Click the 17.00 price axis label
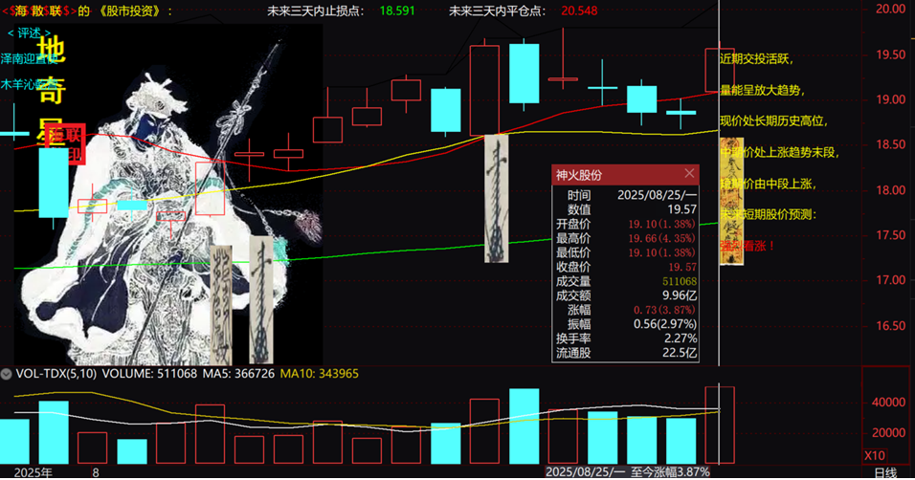Screen dimensions: 915x480 point(890,280)
